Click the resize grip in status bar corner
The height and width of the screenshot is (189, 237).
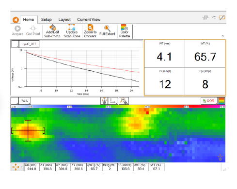click(x=224, y=169)
